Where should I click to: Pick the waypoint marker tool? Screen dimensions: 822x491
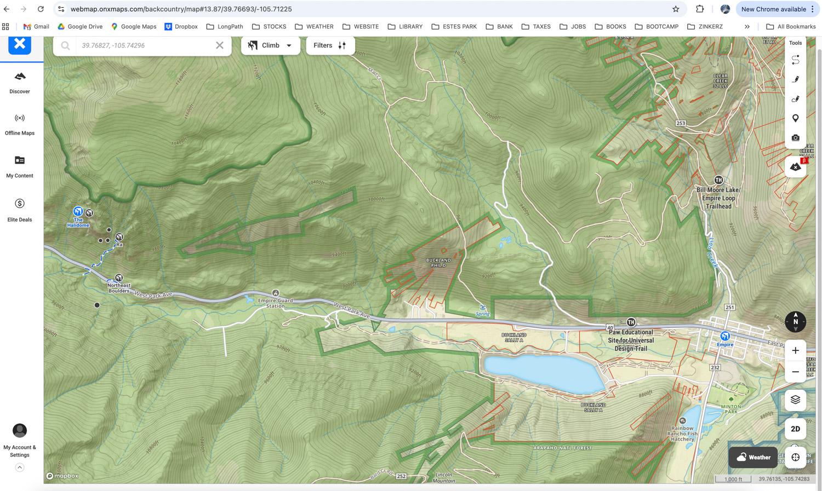point(795,118)
